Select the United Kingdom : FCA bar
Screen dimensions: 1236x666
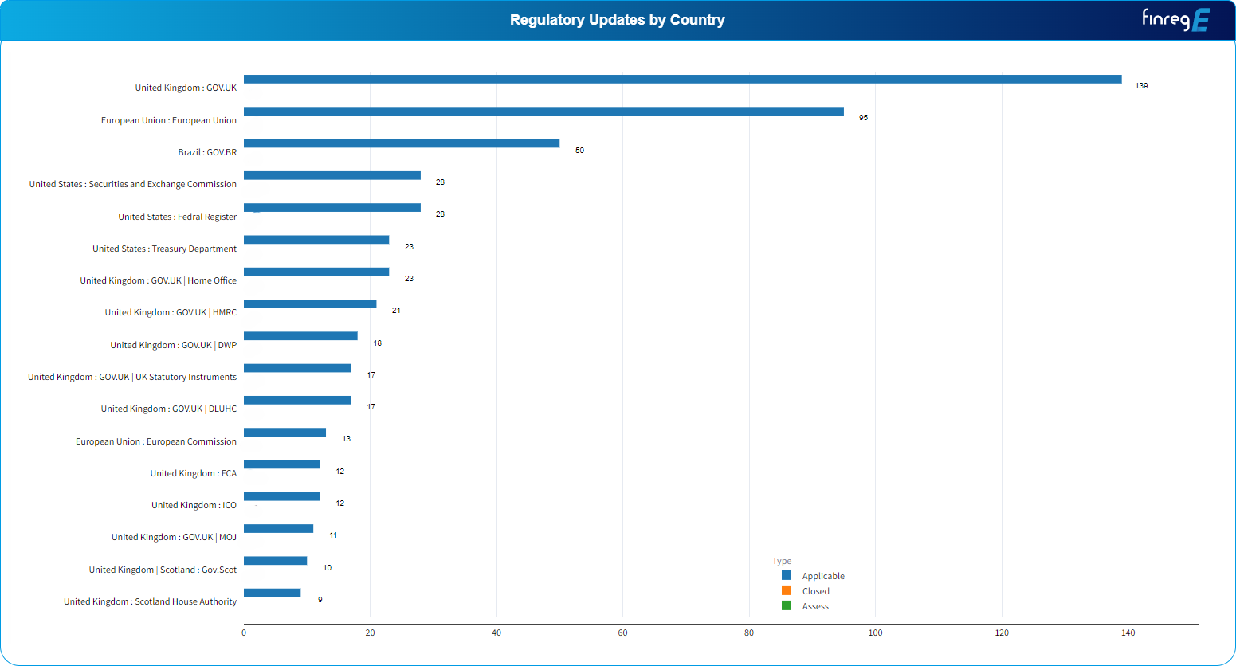tap(281, 464)
